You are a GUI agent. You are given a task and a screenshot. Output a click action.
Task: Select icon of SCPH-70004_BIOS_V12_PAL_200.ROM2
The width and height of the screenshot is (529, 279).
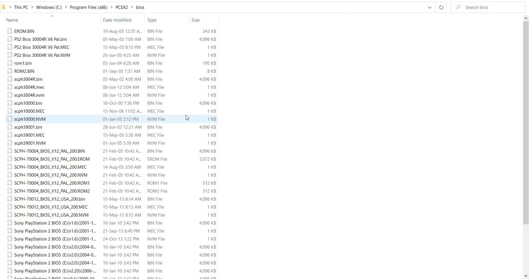[x=10, y=191]
